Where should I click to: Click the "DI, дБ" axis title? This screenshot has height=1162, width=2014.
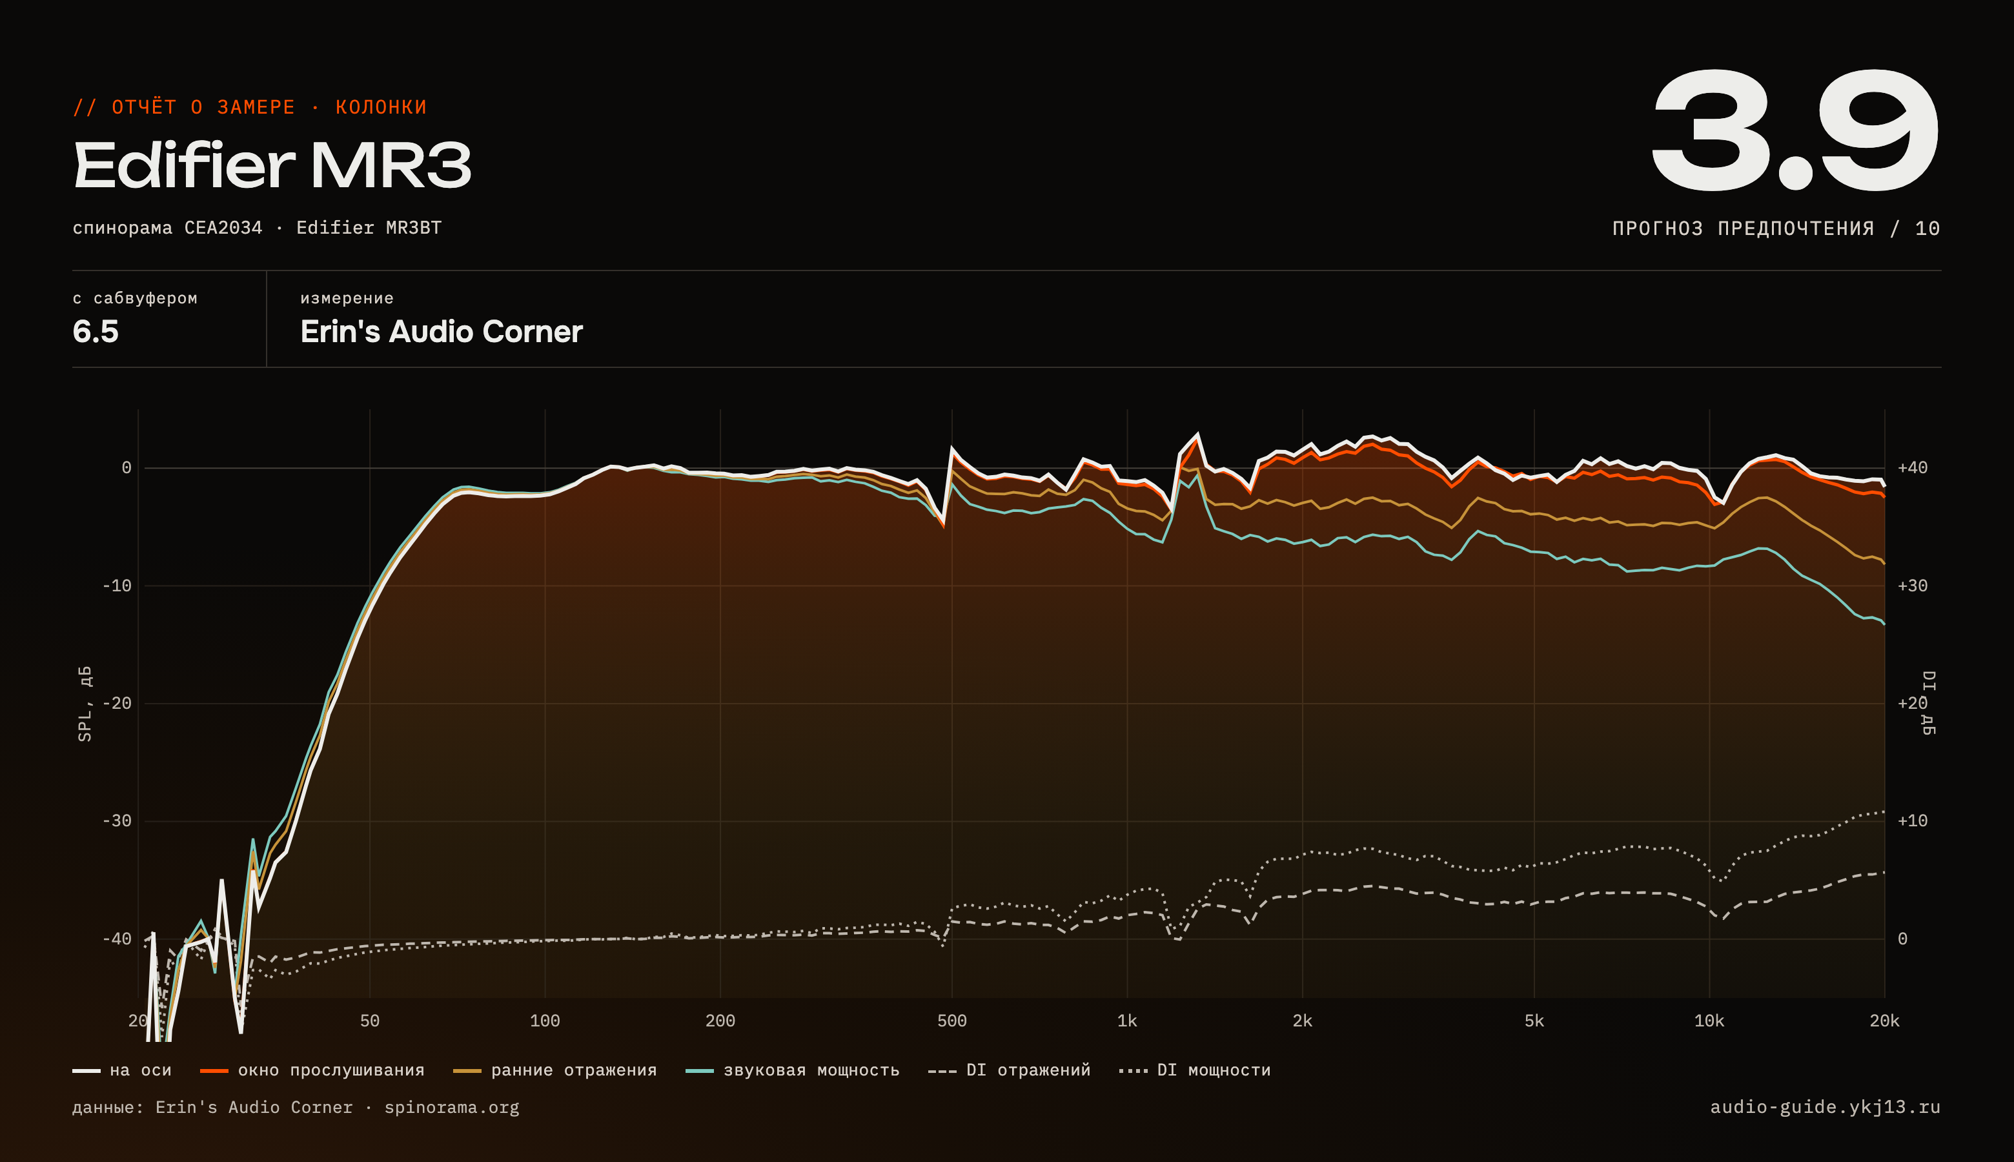1928,703
